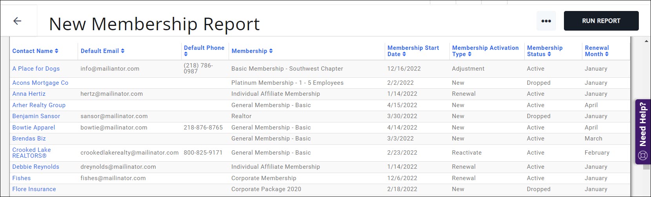Open the Need Help side tab
651x197 pixels.
643,125
